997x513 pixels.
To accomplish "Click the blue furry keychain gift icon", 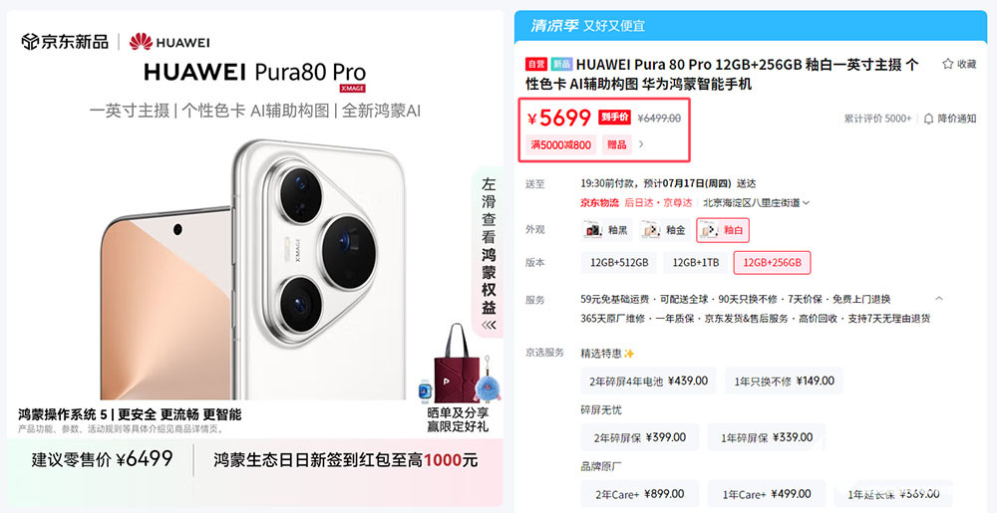I will pos(488,385).
